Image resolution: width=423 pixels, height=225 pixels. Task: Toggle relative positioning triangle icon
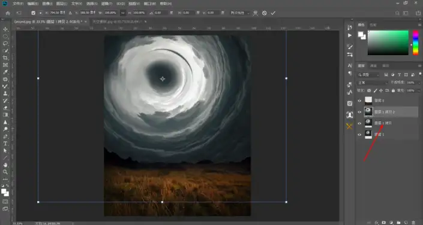(x=70, y=13)
